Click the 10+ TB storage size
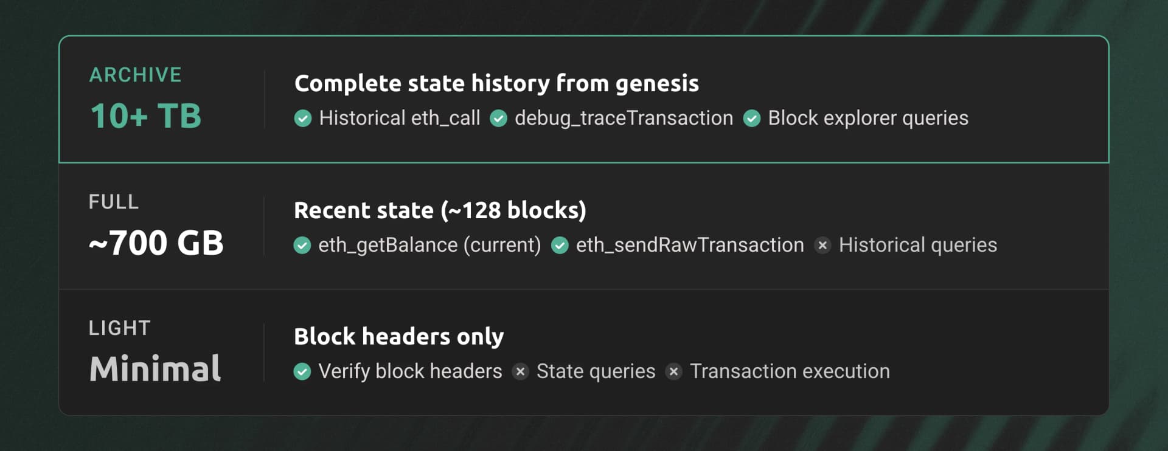Image resolution: width=1168 pixels, height=451 pixels. tap(145, 116)
